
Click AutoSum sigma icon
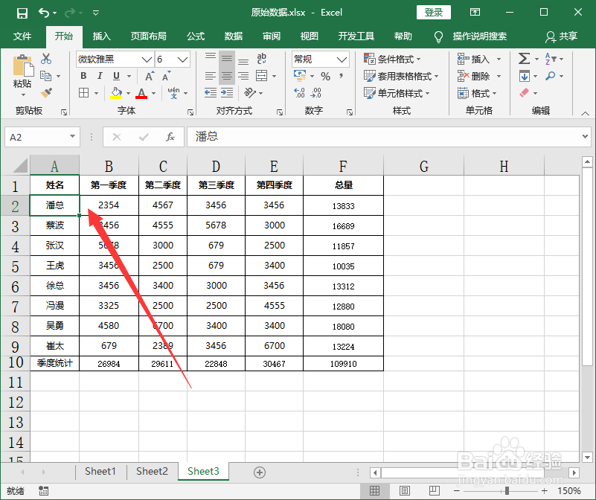(524, 59)
